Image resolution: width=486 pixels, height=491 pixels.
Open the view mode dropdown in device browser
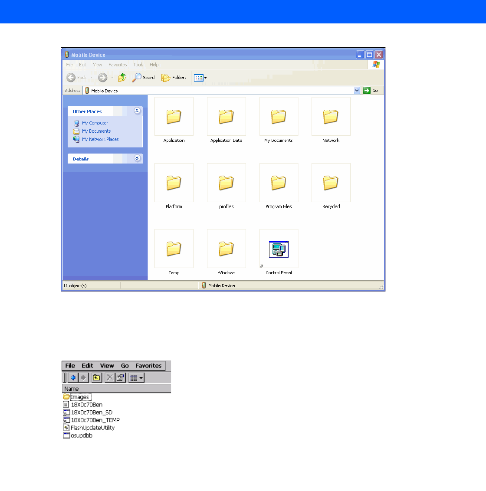click(136, 378)
